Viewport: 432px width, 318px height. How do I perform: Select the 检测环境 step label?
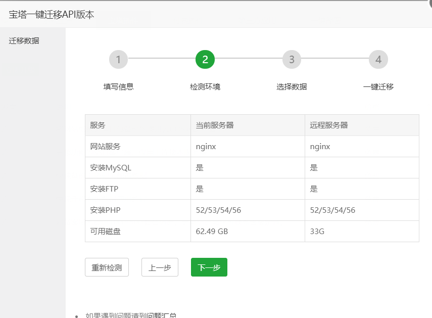tap(205, 86)
